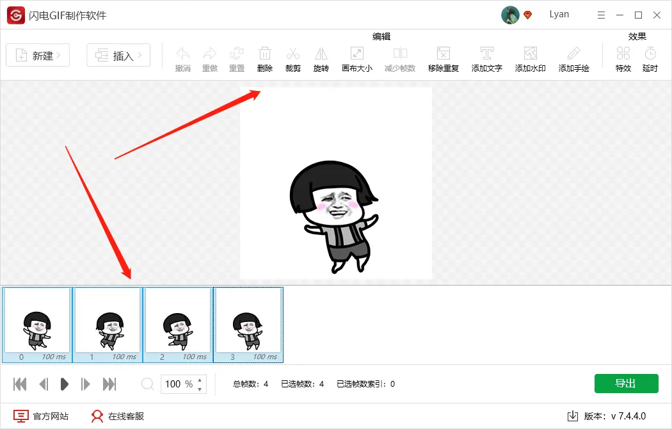
Task: Click 移除重复 remove duplicates icon
Action: (443, 54)
